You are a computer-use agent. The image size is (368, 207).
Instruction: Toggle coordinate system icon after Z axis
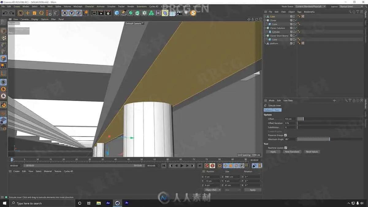coord(86,13)
